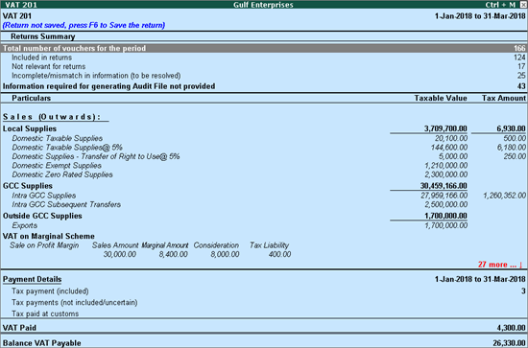The height and width of the screenshot is (348, 528).
Task: Open Tax payment (included) row
Action: 264,291
